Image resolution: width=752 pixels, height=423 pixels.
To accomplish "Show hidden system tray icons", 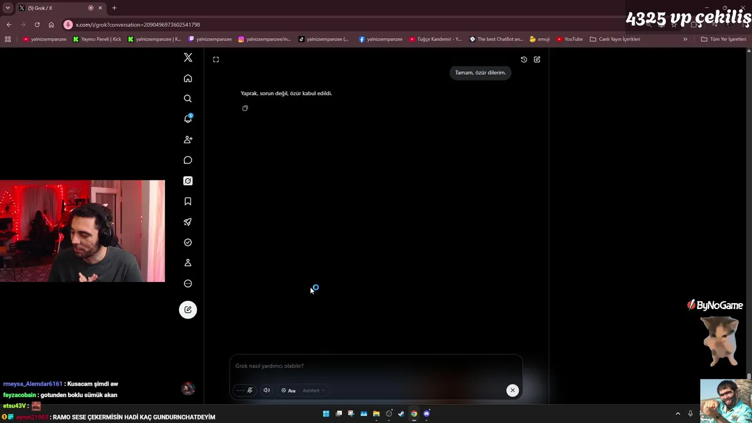I will click(x=677, y=414).
